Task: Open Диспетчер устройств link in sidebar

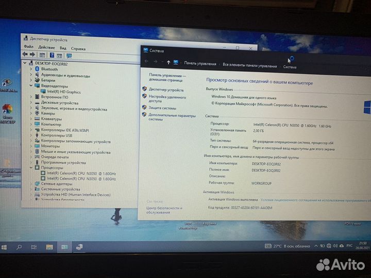Action: [166, 90]
